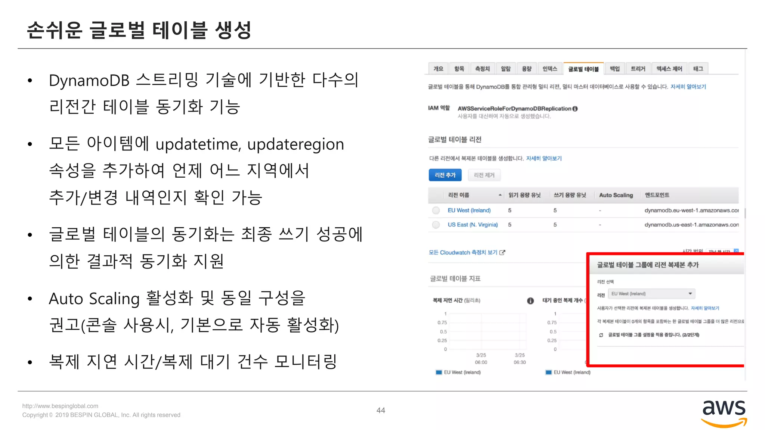Open the 트리거 tab
The height and width of the screenshot is (430, 765).
click(x=638, y=69)
